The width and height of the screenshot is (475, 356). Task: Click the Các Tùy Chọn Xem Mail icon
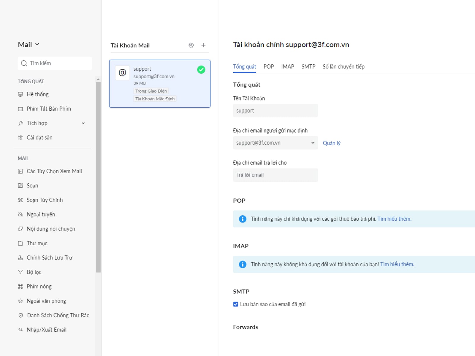point(20,171)
